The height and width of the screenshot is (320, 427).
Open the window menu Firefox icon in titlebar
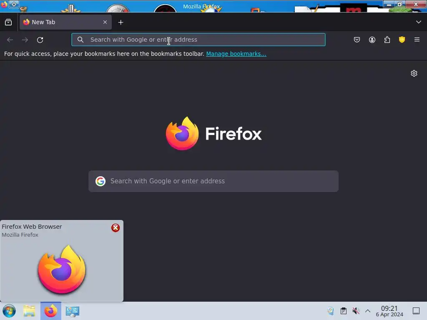[x=4, y=4]
